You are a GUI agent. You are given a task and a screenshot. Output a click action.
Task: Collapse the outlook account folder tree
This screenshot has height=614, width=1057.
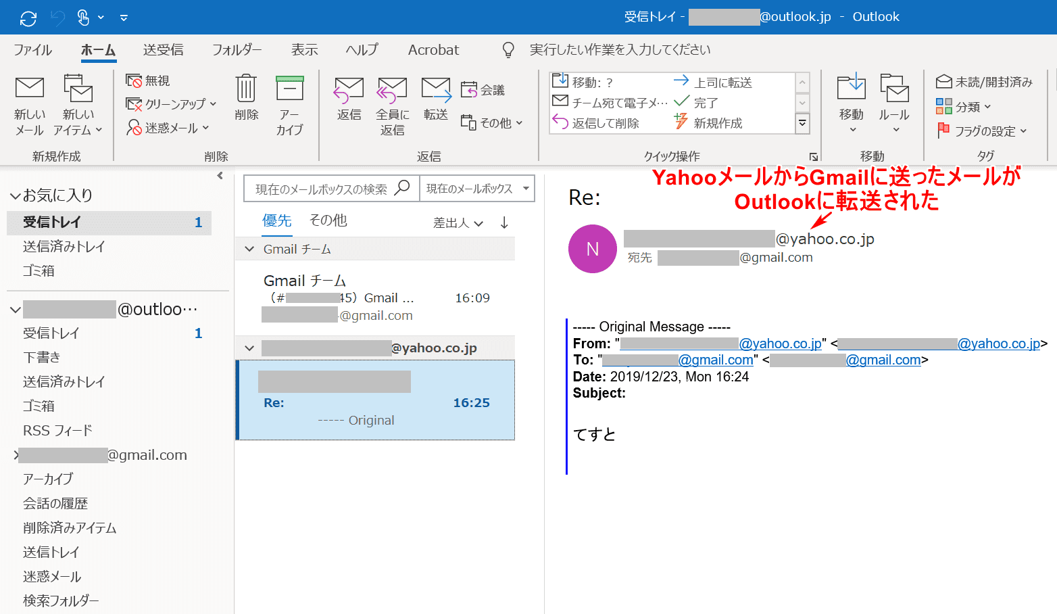pyautogui.click(x=15, y=310)
